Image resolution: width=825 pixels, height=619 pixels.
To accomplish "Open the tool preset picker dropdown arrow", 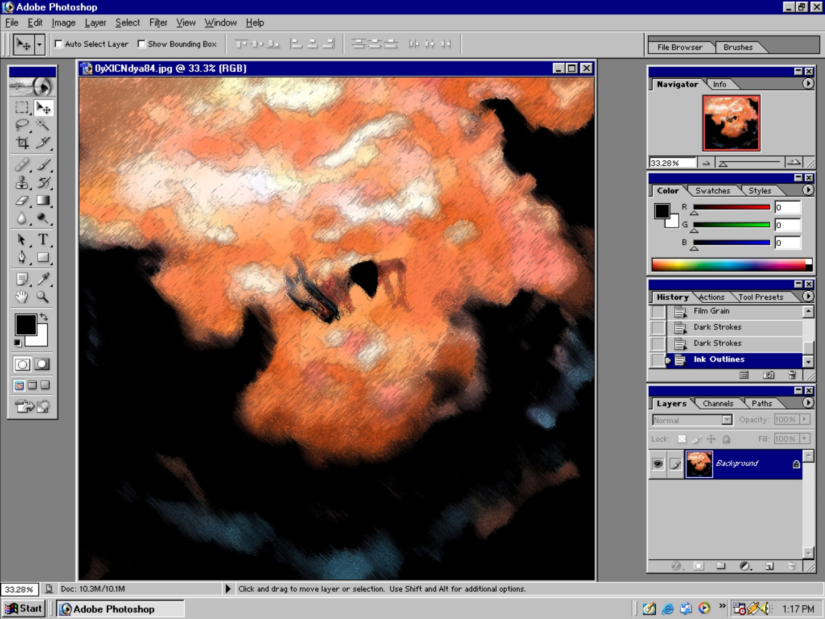I will click(39, 44).
